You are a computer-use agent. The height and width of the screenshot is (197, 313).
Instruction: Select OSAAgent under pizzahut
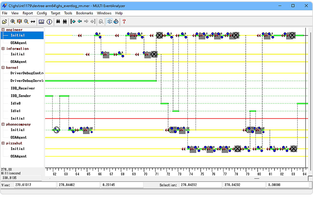[18, 157]
